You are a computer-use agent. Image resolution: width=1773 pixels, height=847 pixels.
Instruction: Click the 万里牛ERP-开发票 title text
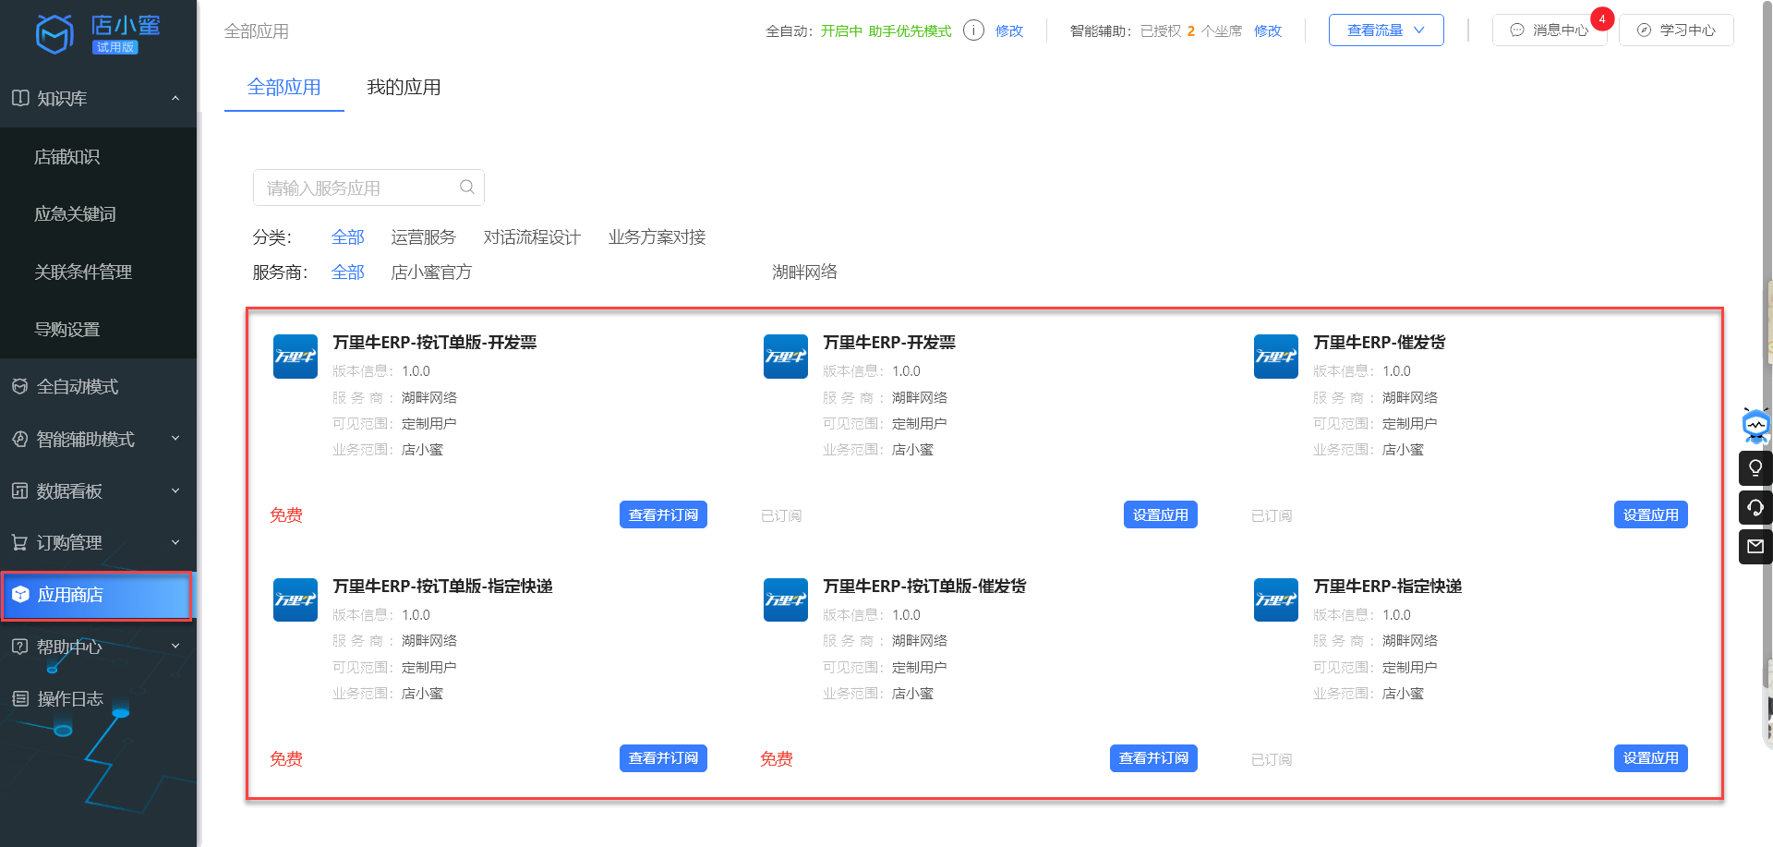(x=889, y=343)
